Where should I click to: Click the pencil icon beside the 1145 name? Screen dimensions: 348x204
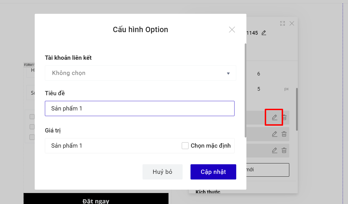[x=264, y=33]
